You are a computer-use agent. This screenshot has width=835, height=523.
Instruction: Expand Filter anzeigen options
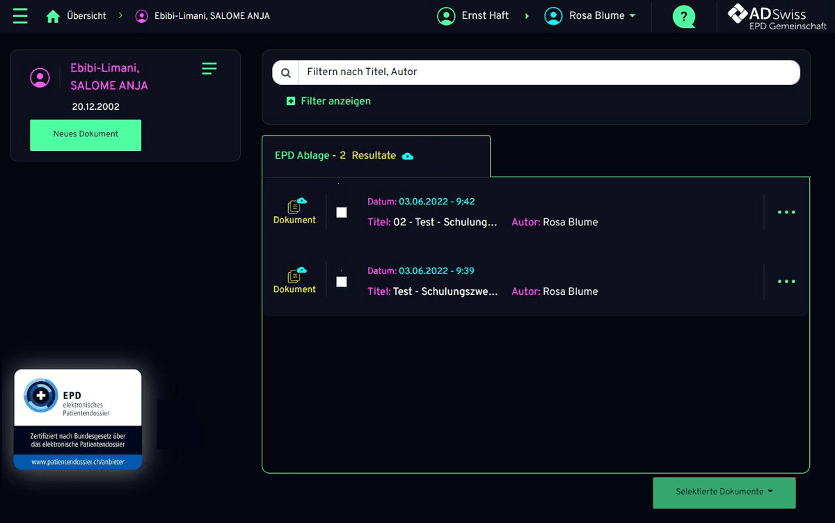coord(328,102)
